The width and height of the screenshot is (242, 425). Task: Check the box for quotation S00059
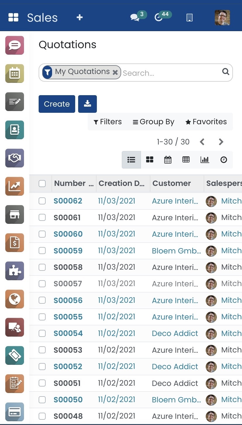pos(42,251)
